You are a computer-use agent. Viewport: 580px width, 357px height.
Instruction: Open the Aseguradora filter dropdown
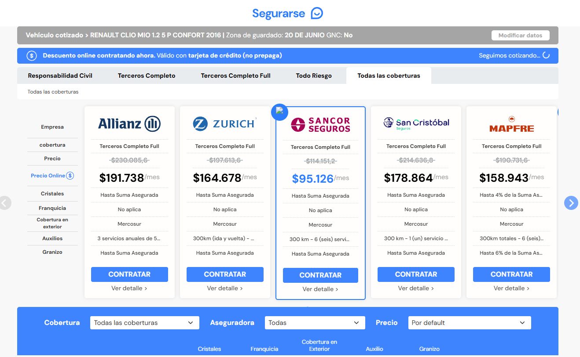(x=315, y=322)
